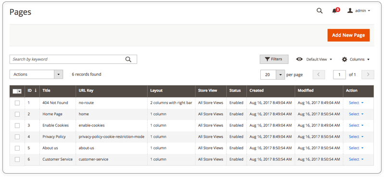Click '6 records found' text

(x=87, y=74)
